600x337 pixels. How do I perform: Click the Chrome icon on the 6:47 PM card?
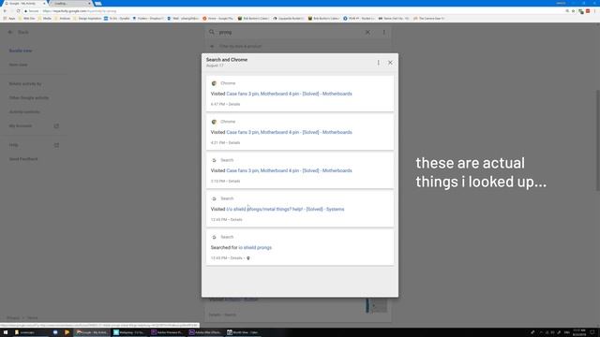214,83
